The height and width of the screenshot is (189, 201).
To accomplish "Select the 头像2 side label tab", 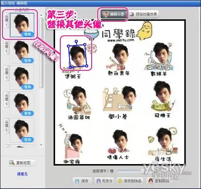I will (x=6, y=47).
